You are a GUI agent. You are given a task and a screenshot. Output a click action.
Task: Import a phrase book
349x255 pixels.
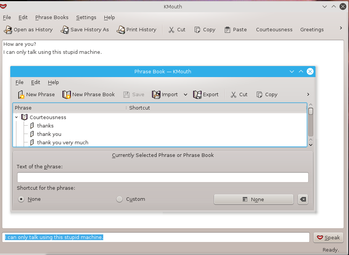coord(165,95)
